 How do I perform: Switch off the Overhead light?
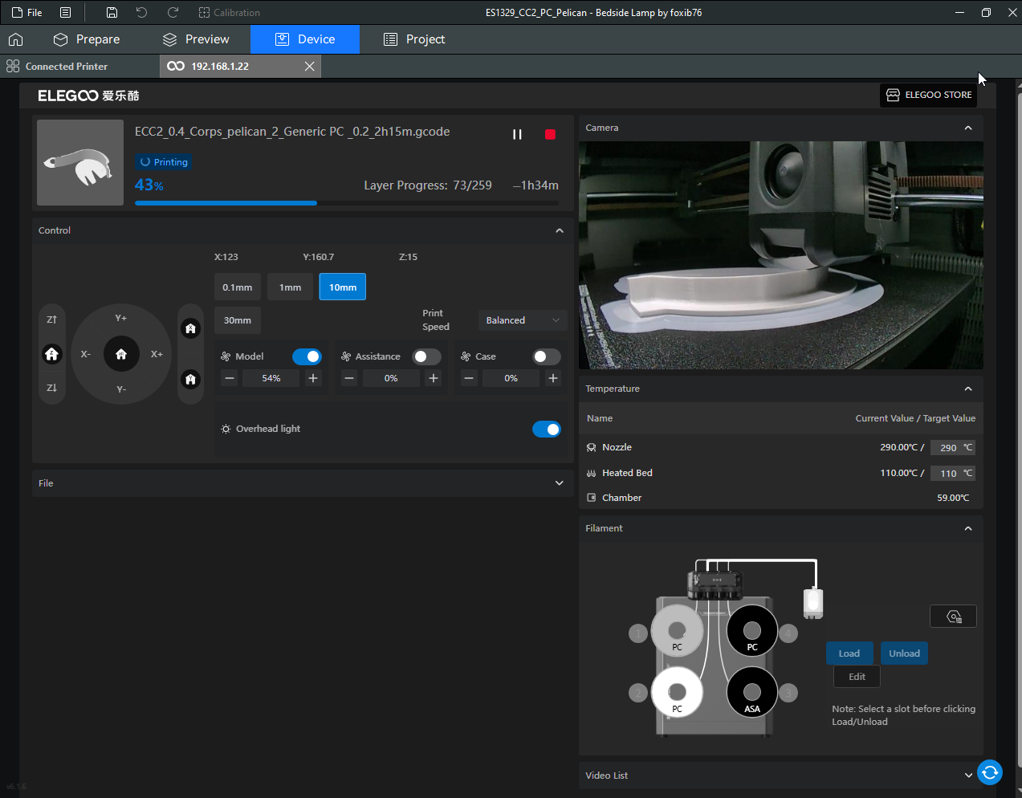click(547, 430)
